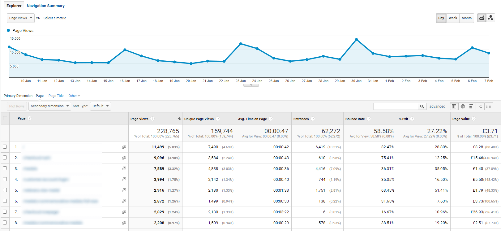Check the select-all rows checkbox
This screenshot has width=501, height=231.
5,118
